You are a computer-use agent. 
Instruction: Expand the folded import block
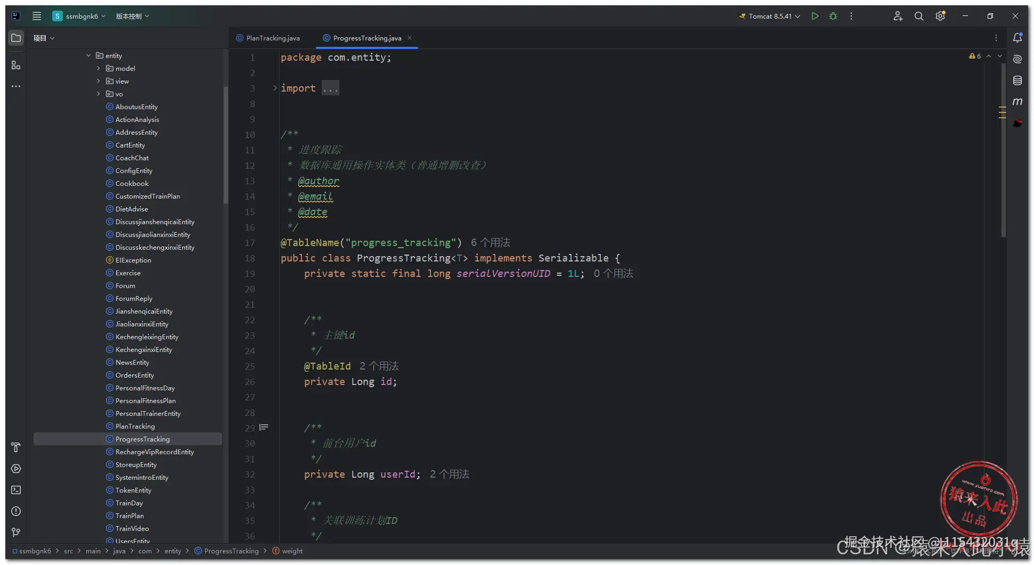275,88
